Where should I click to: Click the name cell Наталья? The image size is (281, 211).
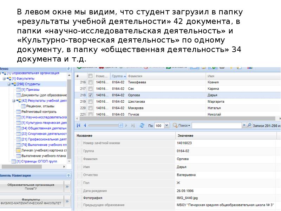tap(214, 108)
